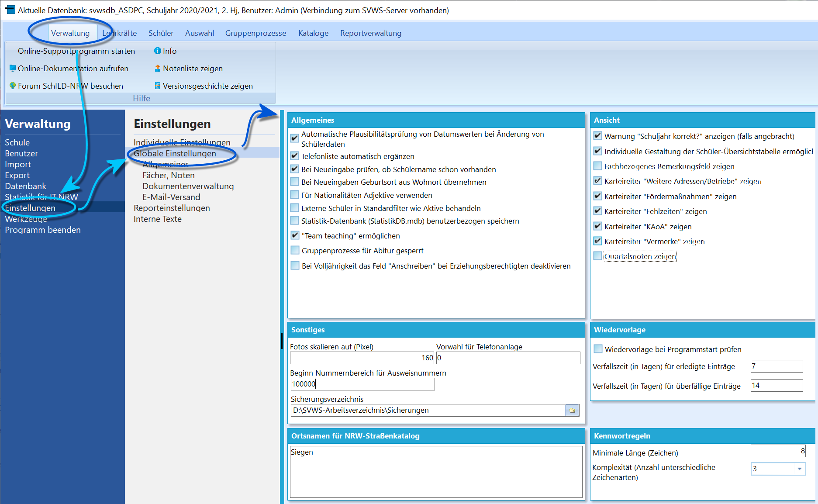Open Versionsgeschichte zeigen icon

(157, 86)
